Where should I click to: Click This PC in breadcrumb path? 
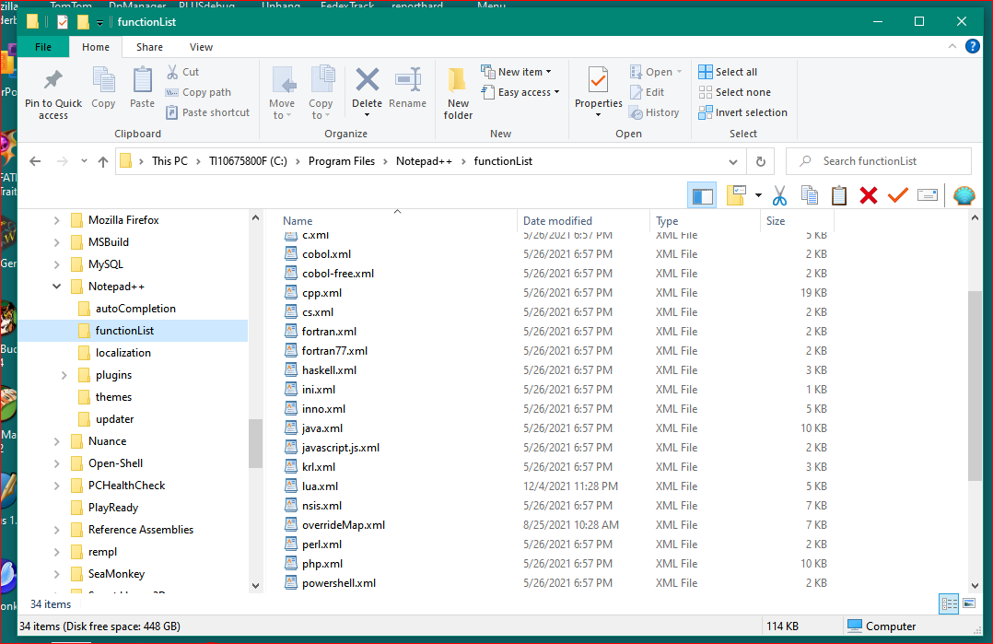[x=169, y=161]
